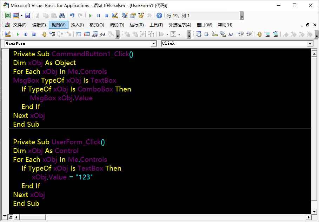319x222 pixels.
Task: Click the vertical scrollbar down arrow
Action: [x=314, y=211]
